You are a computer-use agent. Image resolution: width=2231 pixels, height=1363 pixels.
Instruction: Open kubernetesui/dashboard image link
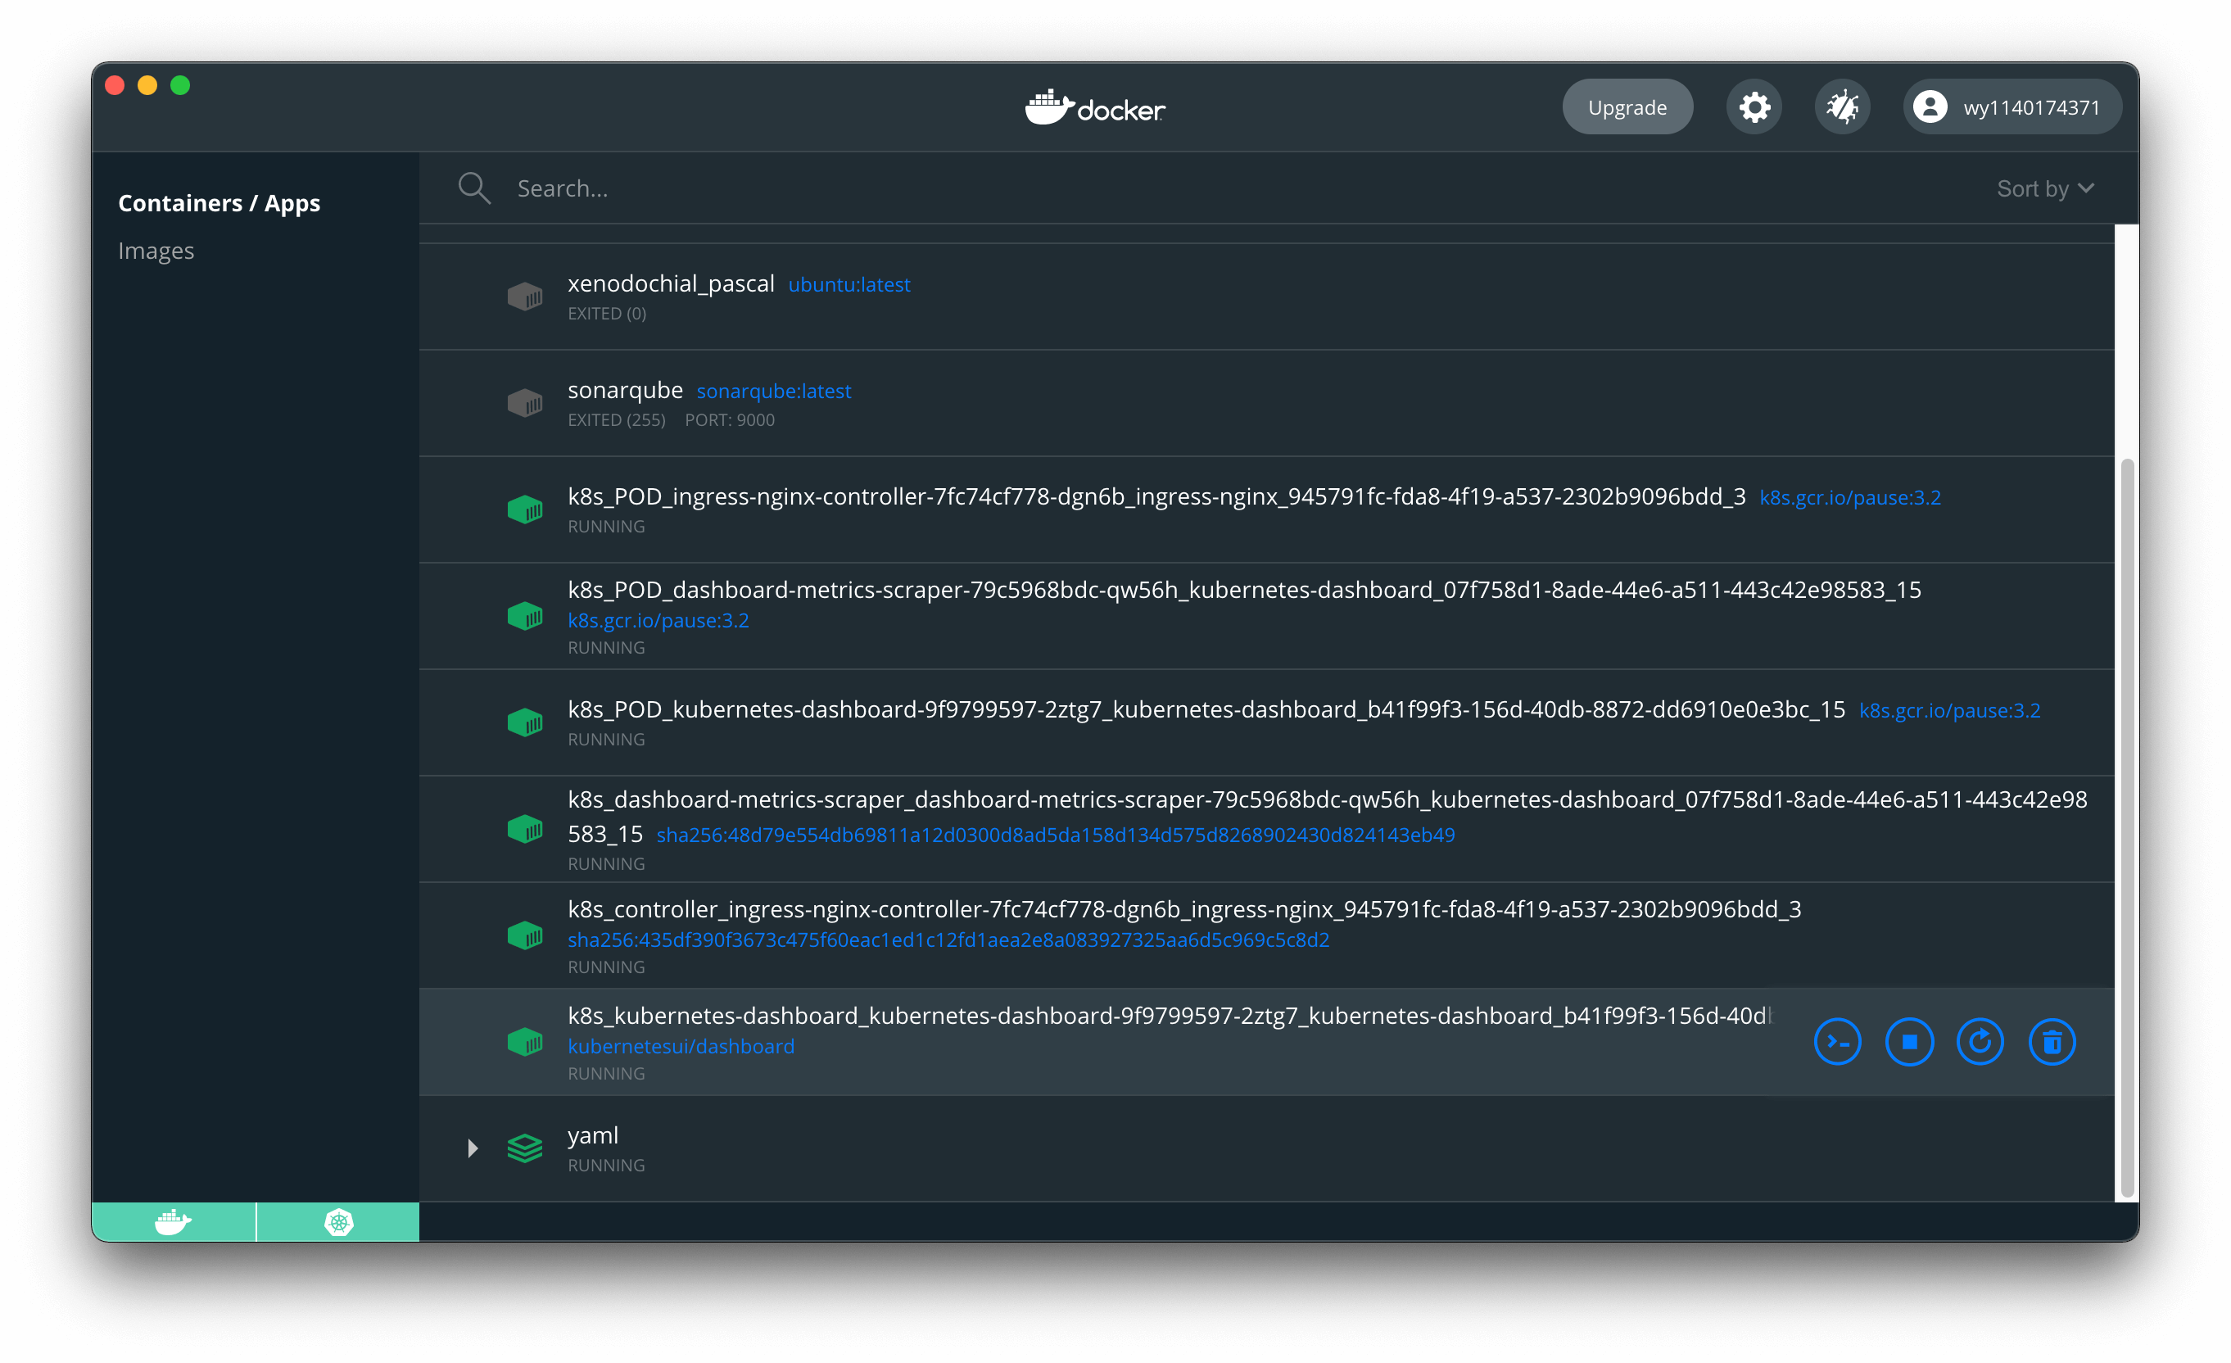(x=681, y=1046)
